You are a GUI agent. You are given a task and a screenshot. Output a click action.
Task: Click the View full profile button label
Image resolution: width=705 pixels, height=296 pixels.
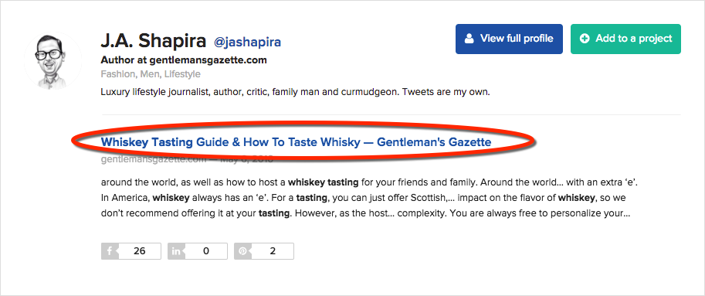click(517, 39)
